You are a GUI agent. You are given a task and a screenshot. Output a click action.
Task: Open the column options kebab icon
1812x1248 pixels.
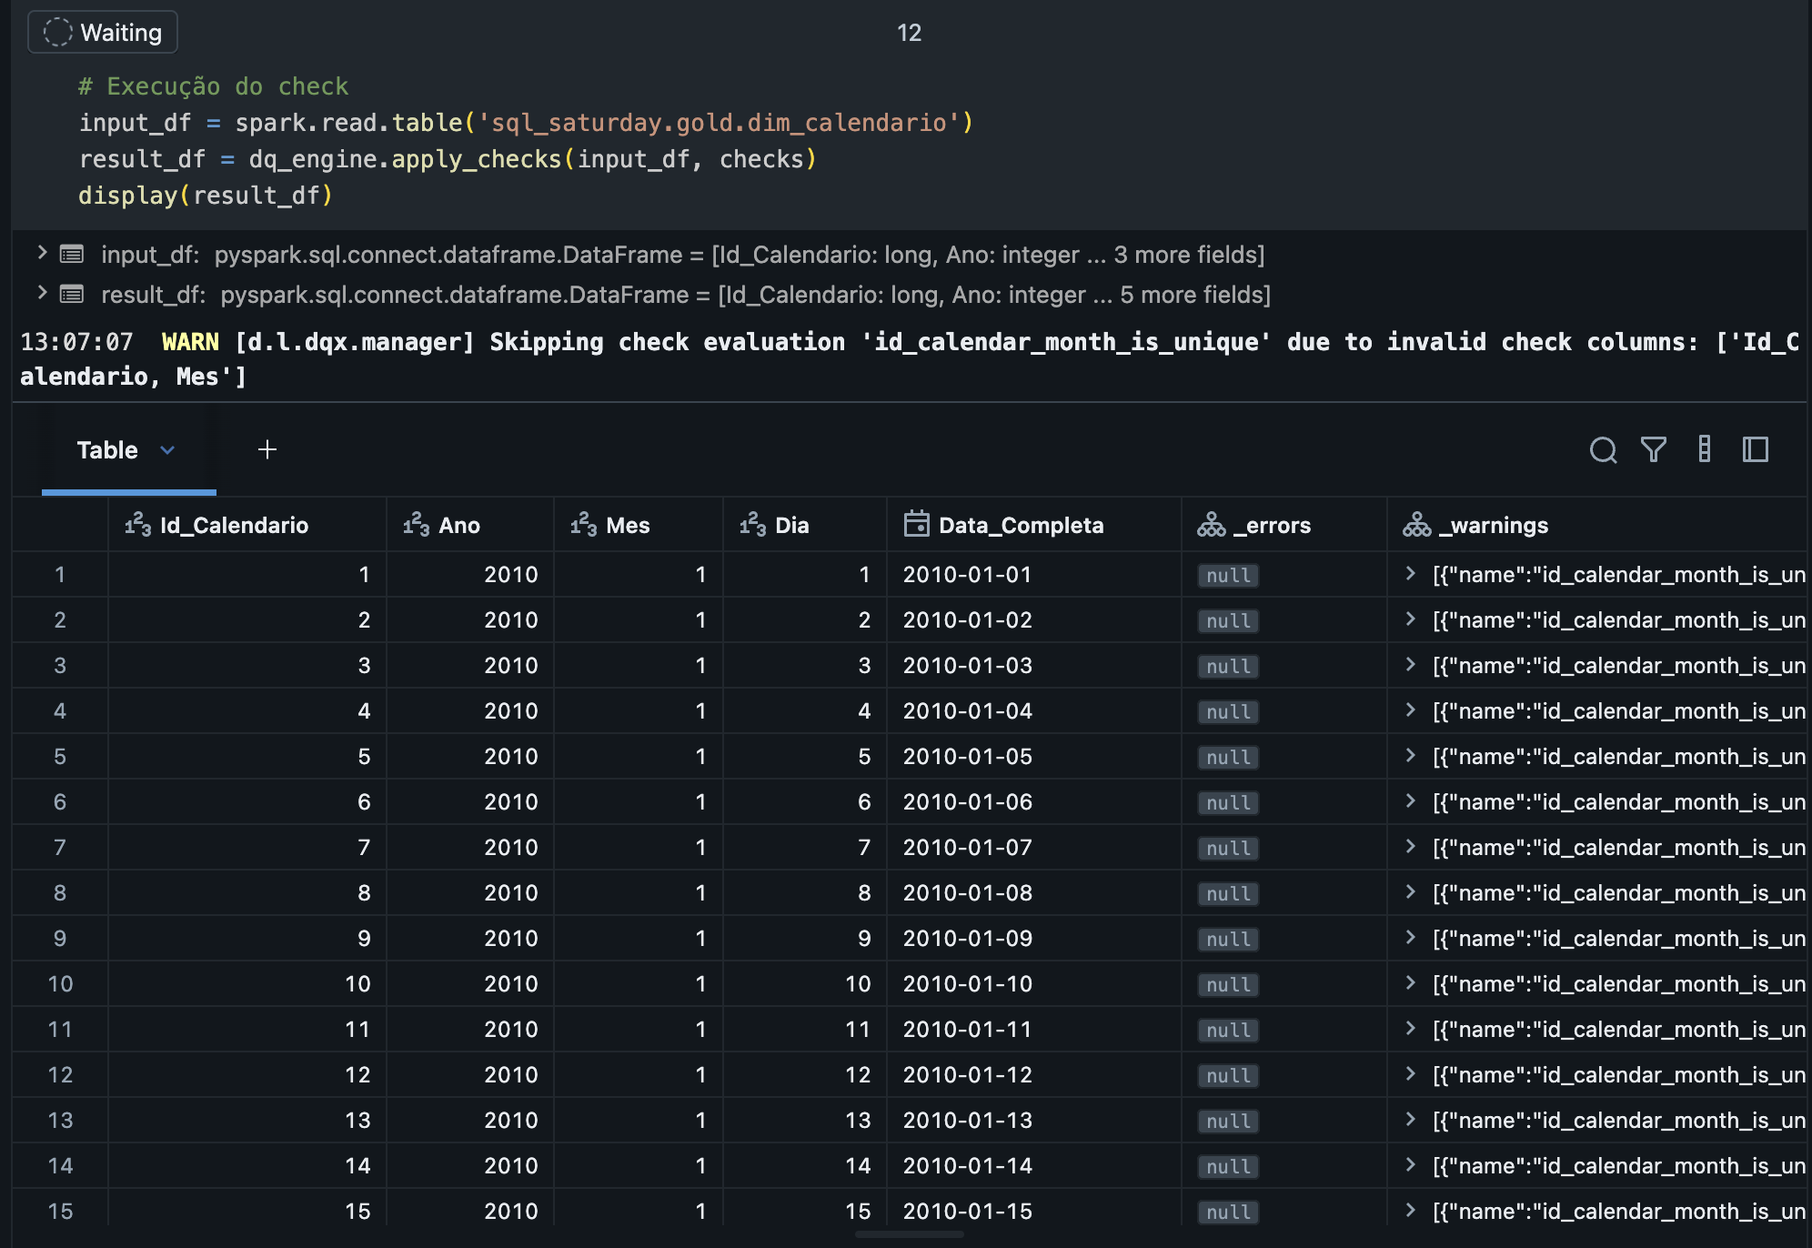1705,449
